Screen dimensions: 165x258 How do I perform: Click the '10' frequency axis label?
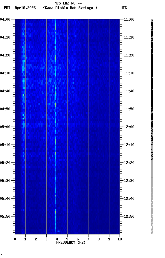(120, 239)
